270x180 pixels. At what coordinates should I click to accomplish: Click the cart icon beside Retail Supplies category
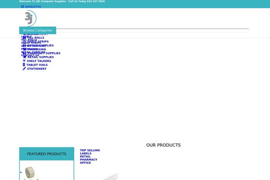(25, 57)
